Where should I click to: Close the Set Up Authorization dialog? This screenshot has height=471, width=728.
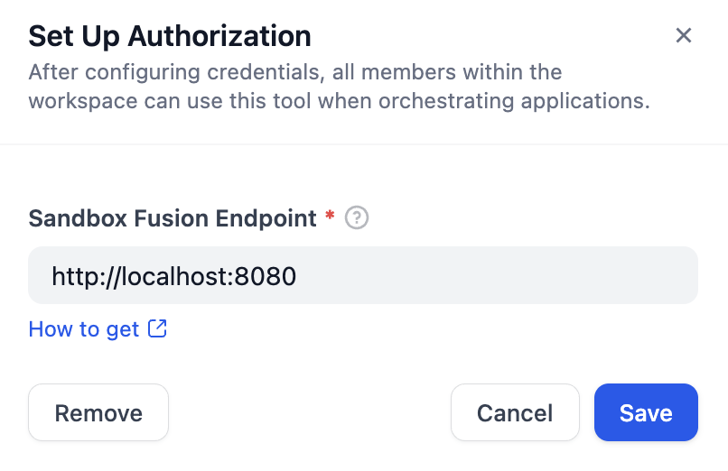[x=684, y=35]
